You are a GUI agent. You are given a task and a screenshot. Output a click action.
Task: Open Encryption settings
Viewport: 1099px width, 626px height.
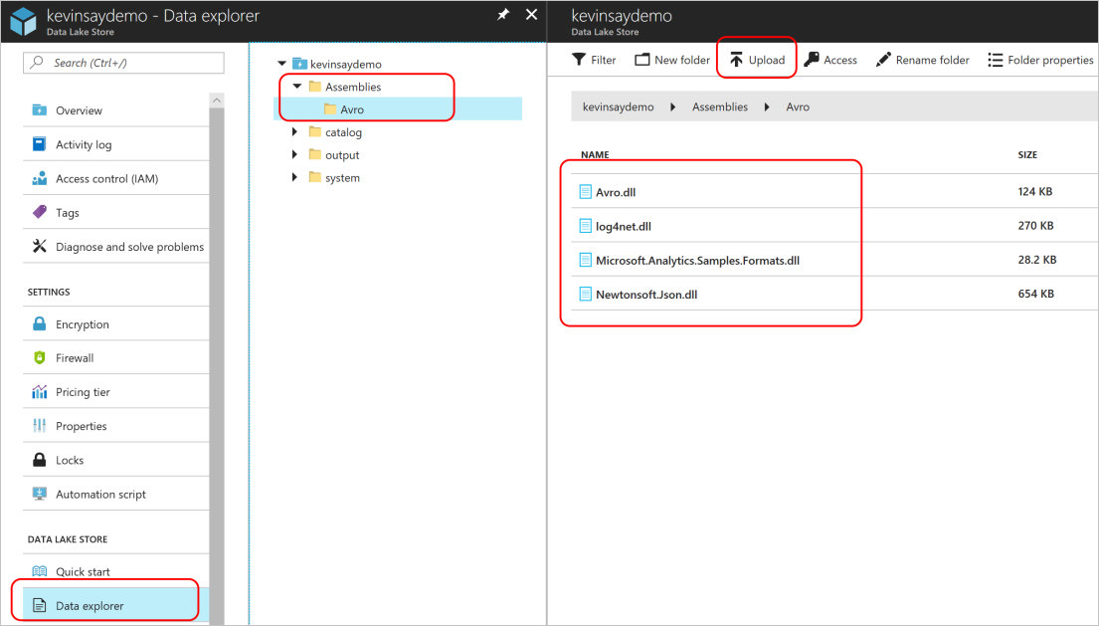click(116, 324)
